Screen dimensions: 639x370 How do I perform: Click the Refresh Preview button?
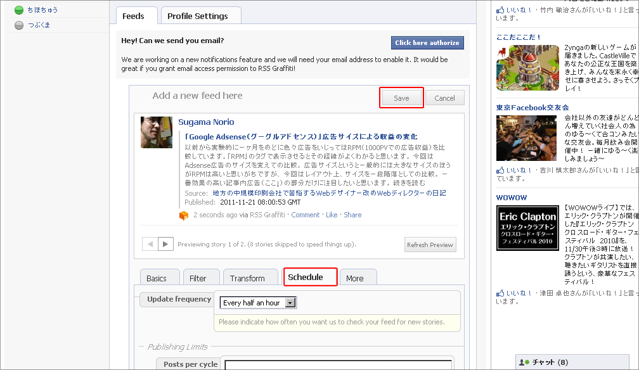[430, 245]
